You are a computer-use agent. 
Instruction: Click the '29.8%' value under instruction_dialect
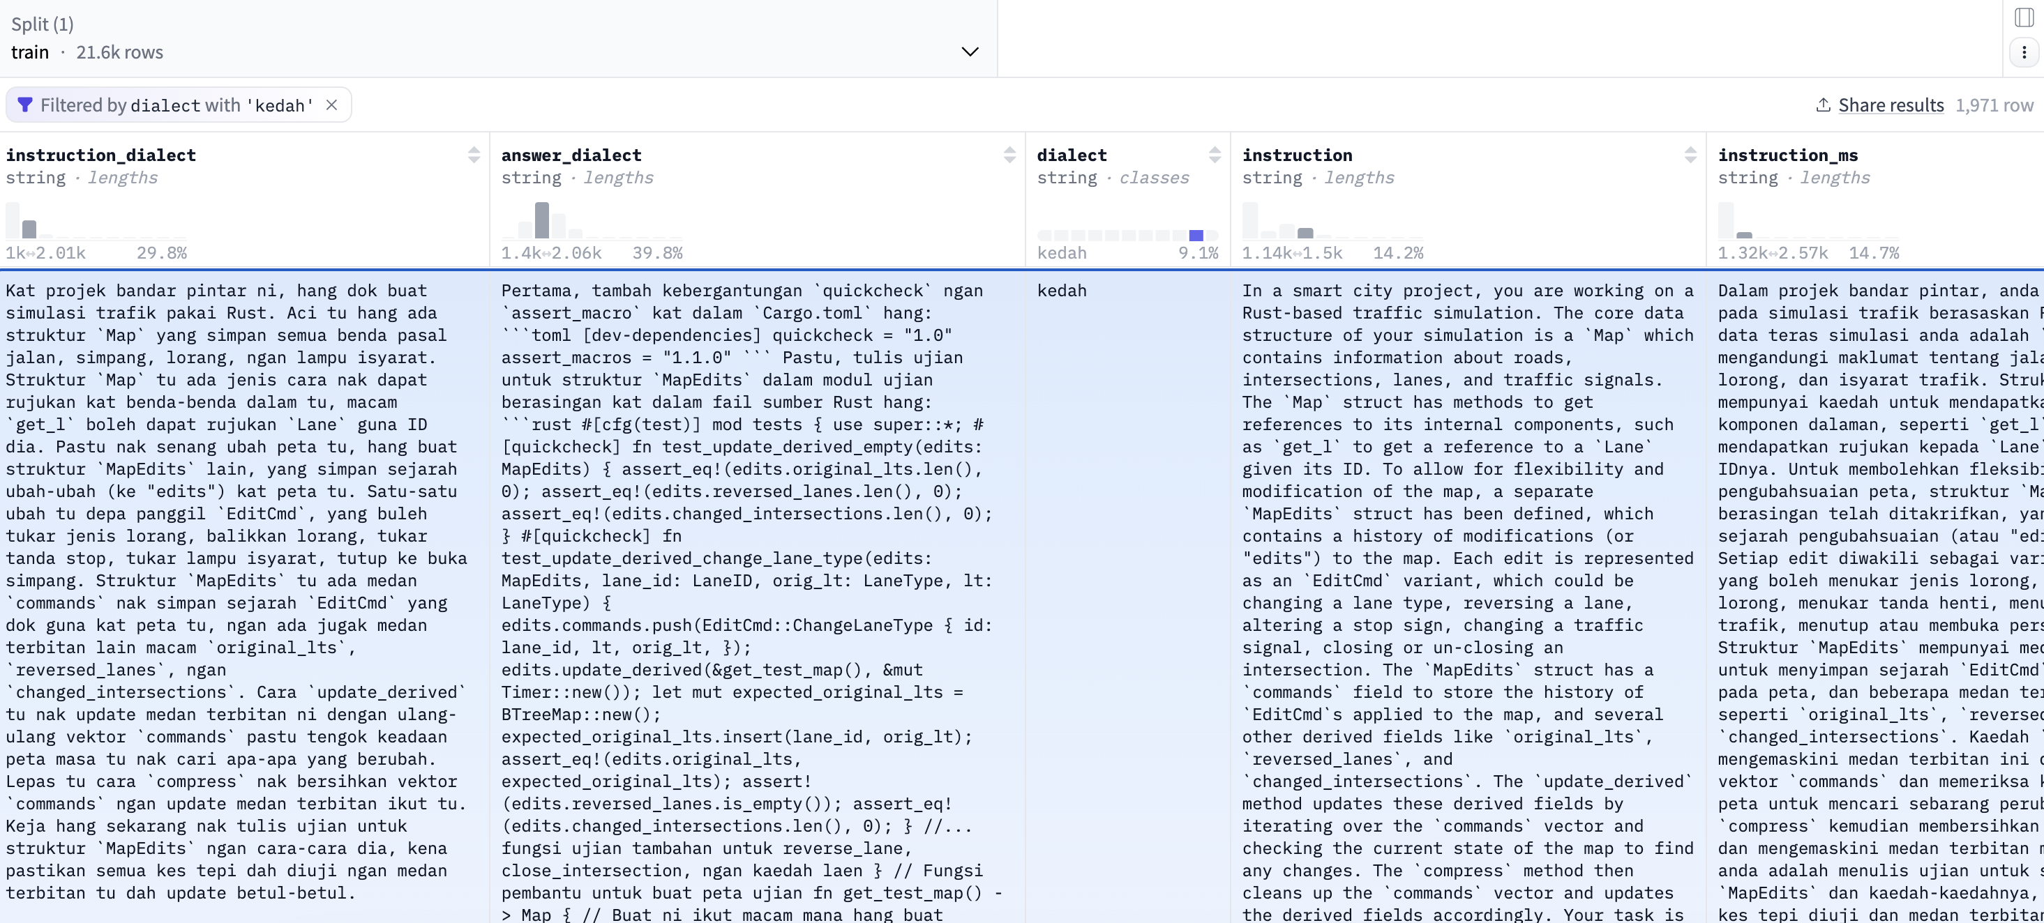[x=162, y=253]
